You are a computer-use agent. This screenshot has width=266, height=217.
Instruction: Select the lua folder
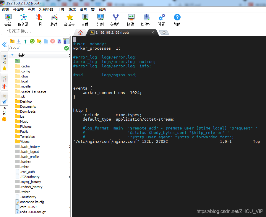pyautogui.click(x=20, y=116)
